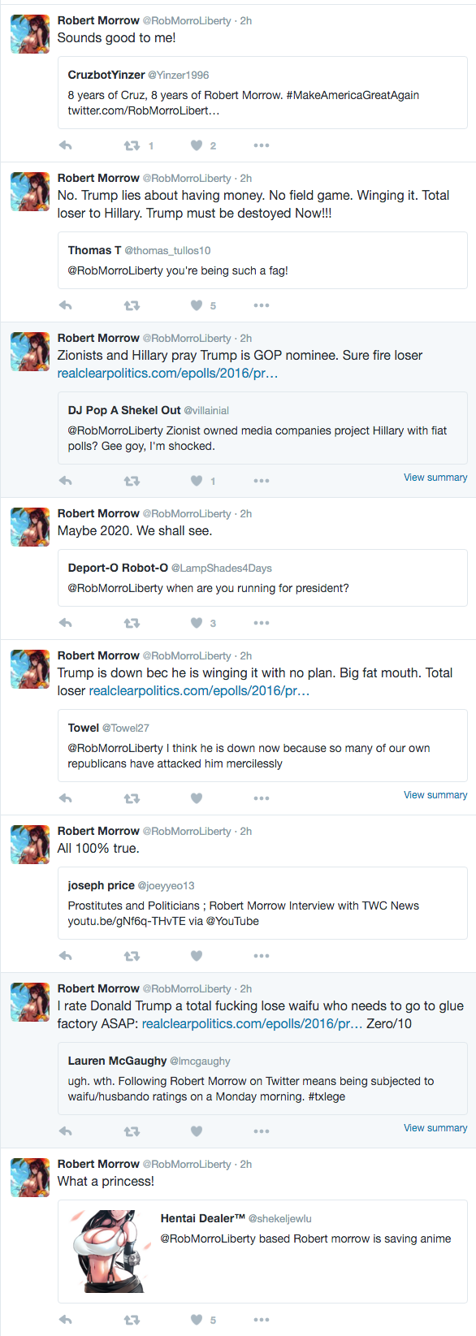Open more options on "Maybe 2020" tweet
476x1336 pixels.
click(261, 623)
